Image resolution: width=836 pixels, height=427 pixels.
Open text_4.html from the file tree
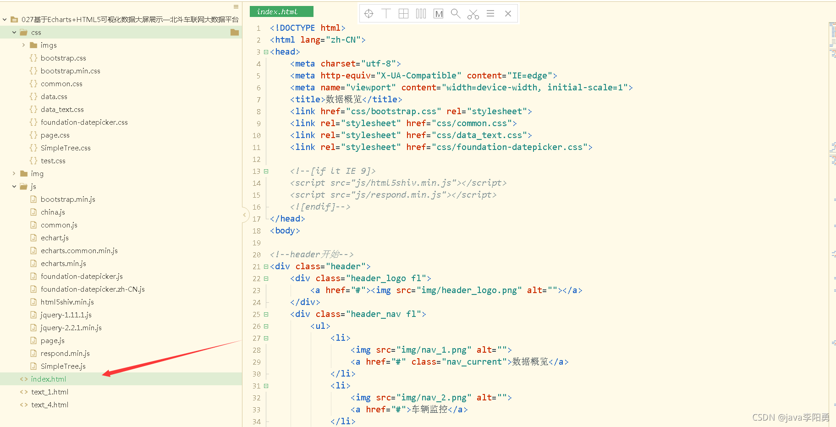coord(49,405)
